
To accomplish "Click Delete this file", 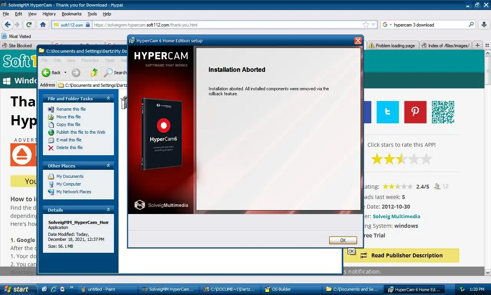I will point(69,147).
